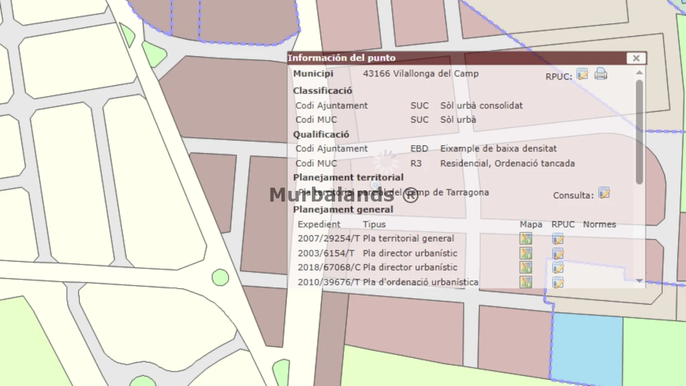The image size is (686, 386).
Task: Close the Información del punto popup
Action: (636, 58)
